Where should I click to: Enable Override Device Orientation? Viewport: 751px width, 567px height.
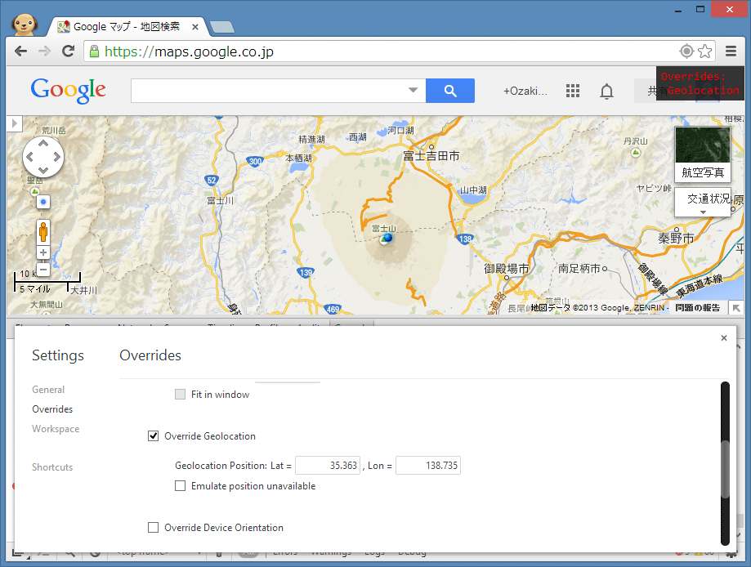pos(154,527)
